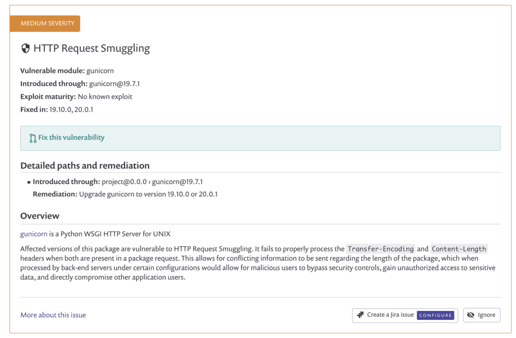Click the Transfer-Encoding code snippet

click(381, 249)
